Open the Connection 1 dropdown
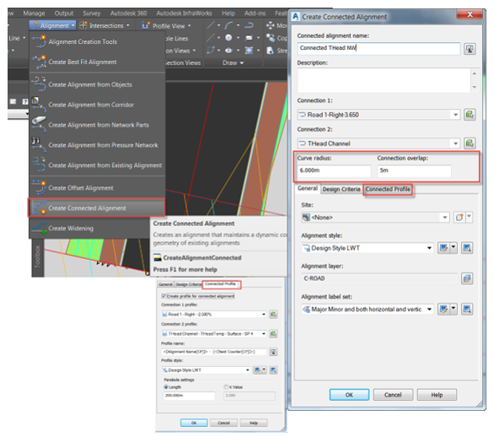494x437 pixels. click(455, 115)
